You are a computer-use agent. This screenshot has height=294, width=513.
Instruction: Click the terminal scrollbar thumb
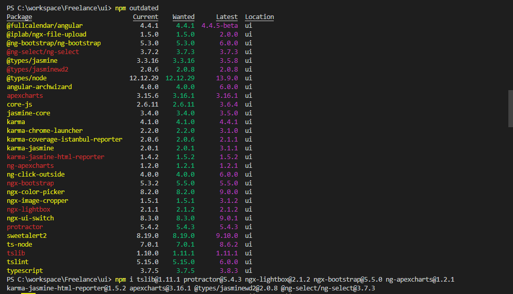pyautogui.click(x=510, y=109)
